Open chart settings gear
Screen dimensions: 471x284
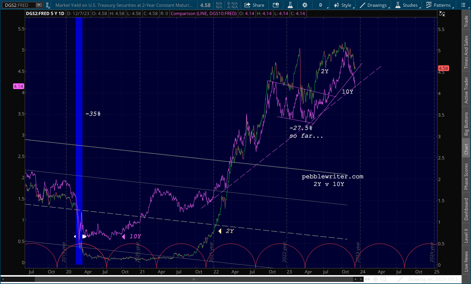305,5
